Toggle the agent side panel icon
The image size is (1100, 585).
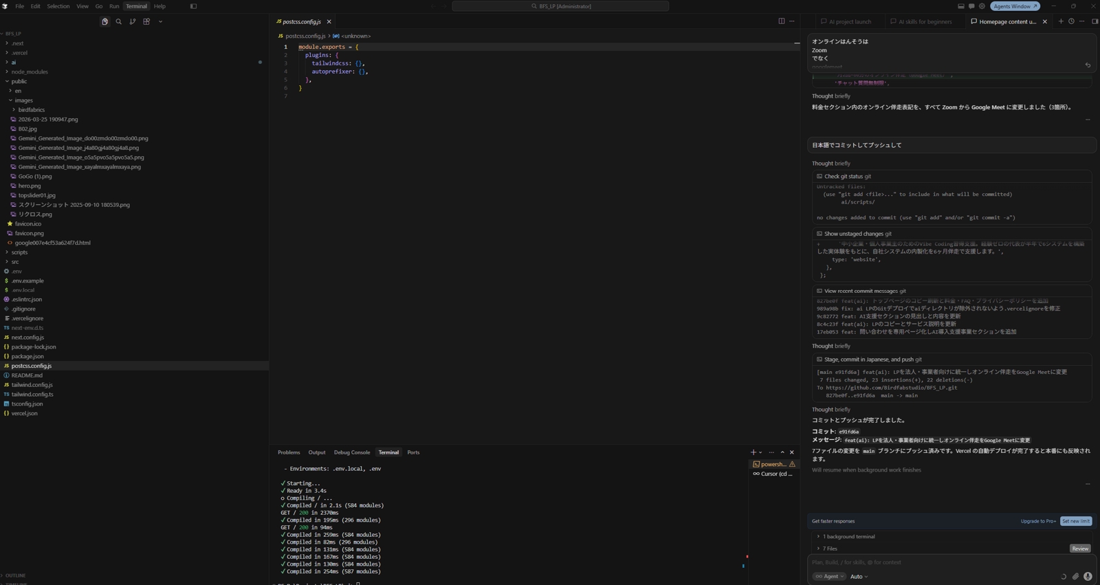(1094, 21)
